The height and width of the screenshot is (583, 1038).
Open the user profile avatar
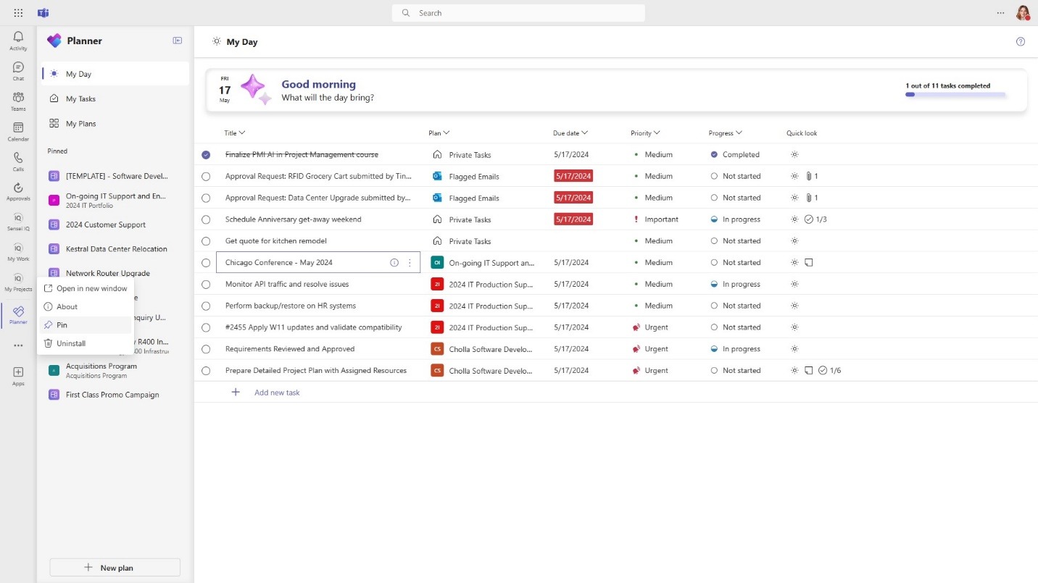[1023, 13]
